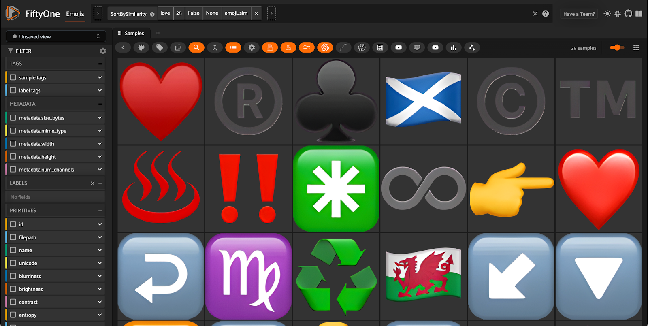
Task: Switch theme with the sun icon
Action: 607,13
